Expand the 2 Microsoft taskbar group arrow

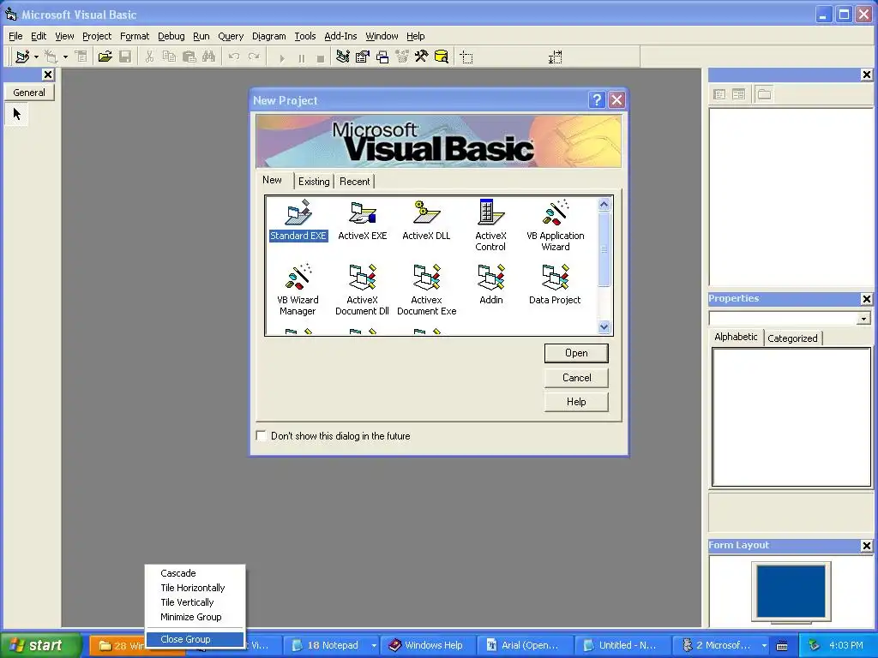pos(764,645)
